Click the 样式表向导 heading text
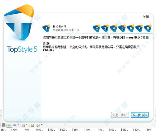The image size is (156, 131). pos(60,26)
